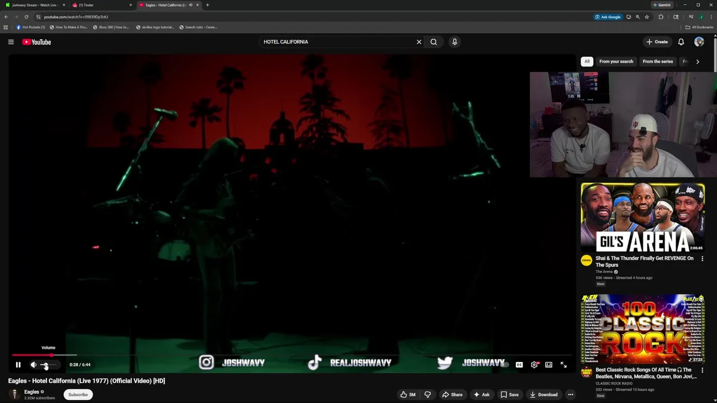
Task: Open the Eagles channel avatar
Action: pyautogui.click(x=15, y=395)
